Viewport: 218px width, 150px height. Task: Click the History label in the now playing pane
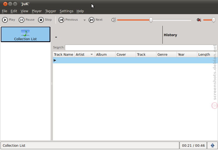tap(170, 35)
